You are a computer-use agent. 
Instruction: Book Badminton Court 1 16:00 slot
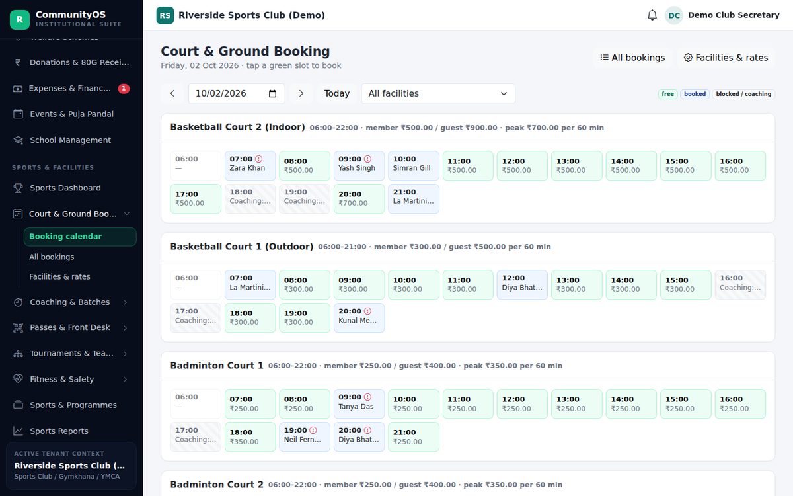(x=740, y=404)
